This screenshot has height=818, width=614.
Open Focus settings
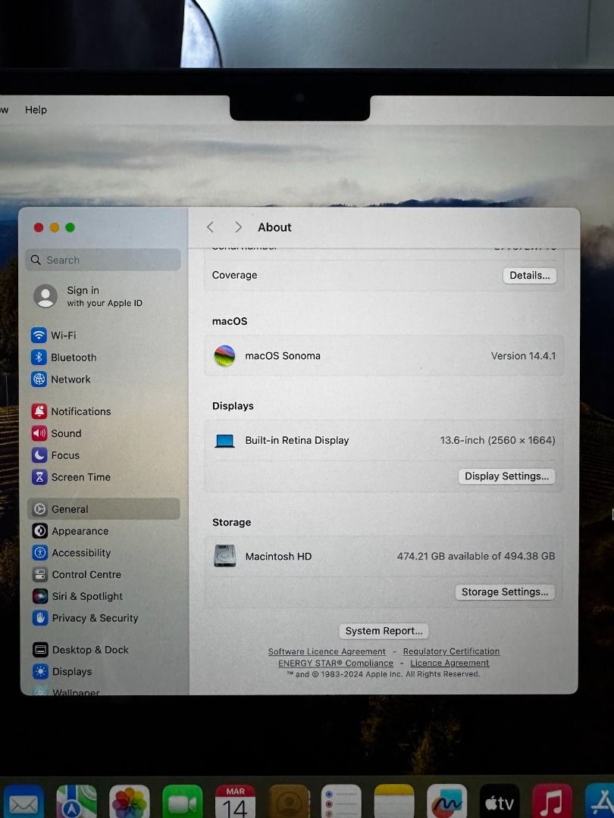[x=55, y=455]
